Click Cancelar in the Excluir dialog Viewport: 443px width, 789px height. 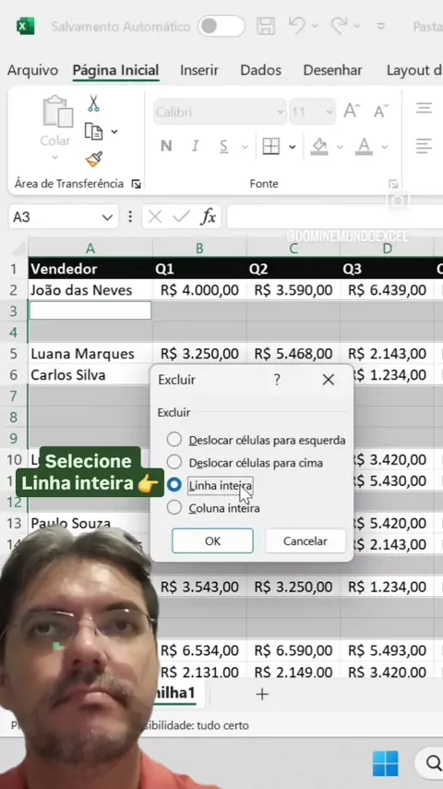click(305, 540)
